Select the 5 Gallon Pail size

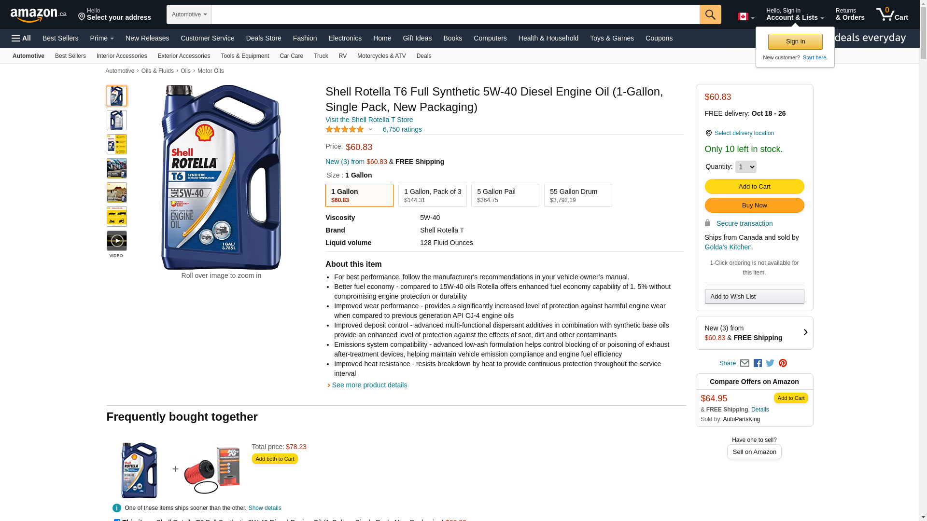(505, 195)
